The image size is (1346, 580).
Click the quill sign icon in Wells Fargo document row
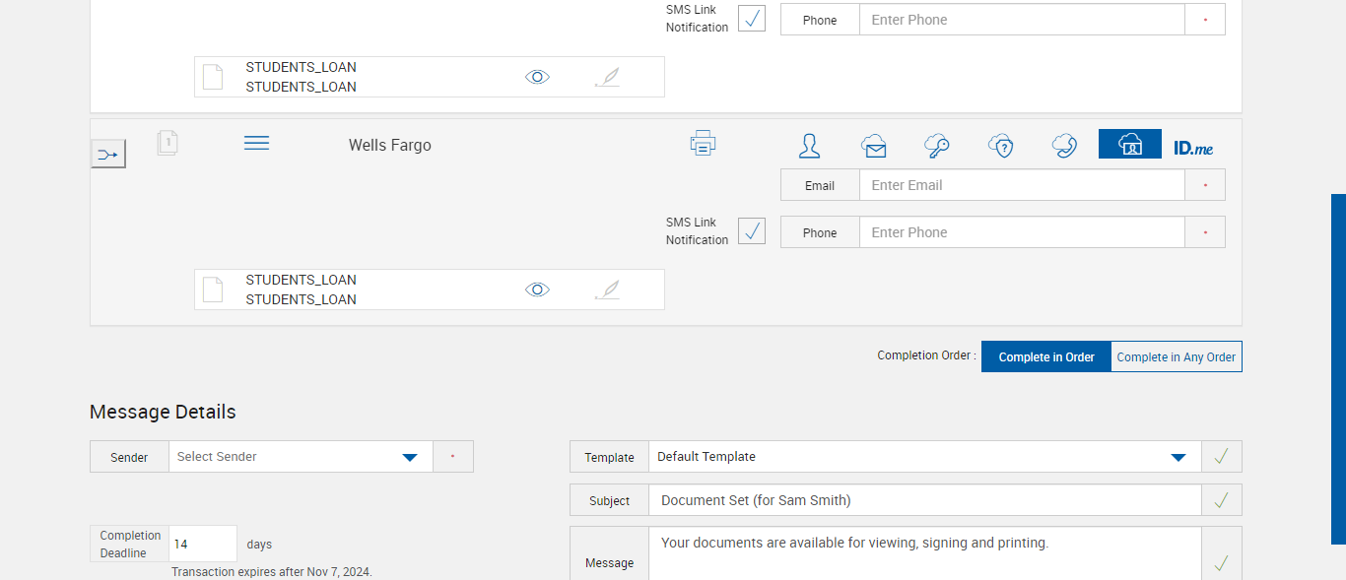608,290
